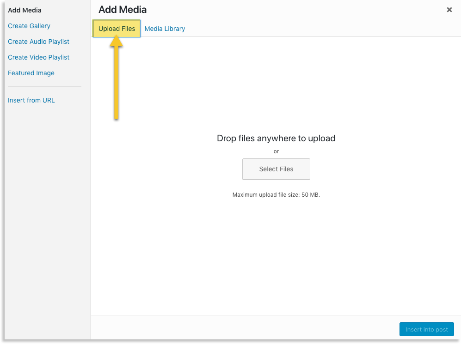Open the Create Gallery option
Screen dimensions: 461x344
click(29, 26)
